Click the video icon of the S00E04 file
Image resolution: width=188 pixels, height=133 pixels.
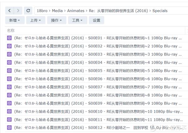pos(9,62)
